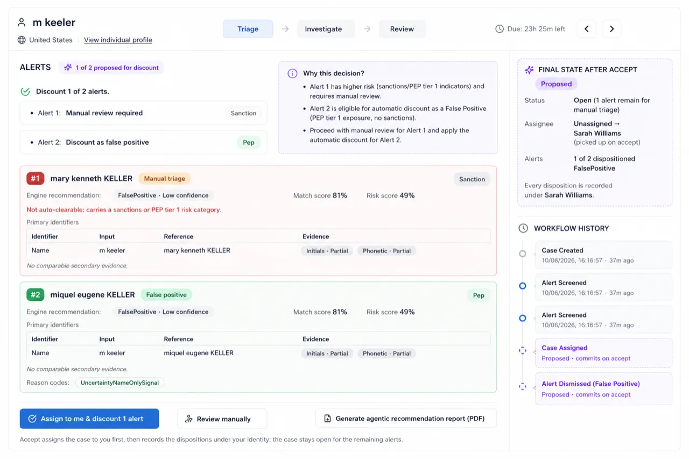This screenshot has height=459, width=689.
Task: Click the sparkle icon in the proposed discount badge
Action: click(68, 68)
